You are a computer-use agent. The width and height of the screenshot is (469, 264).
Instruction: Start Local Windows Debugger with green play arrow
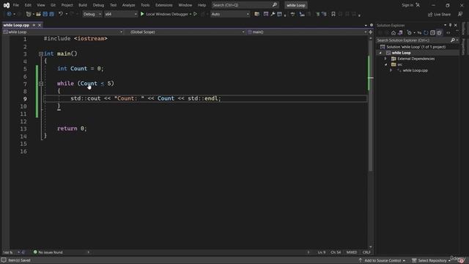click(x=142, y=14)
